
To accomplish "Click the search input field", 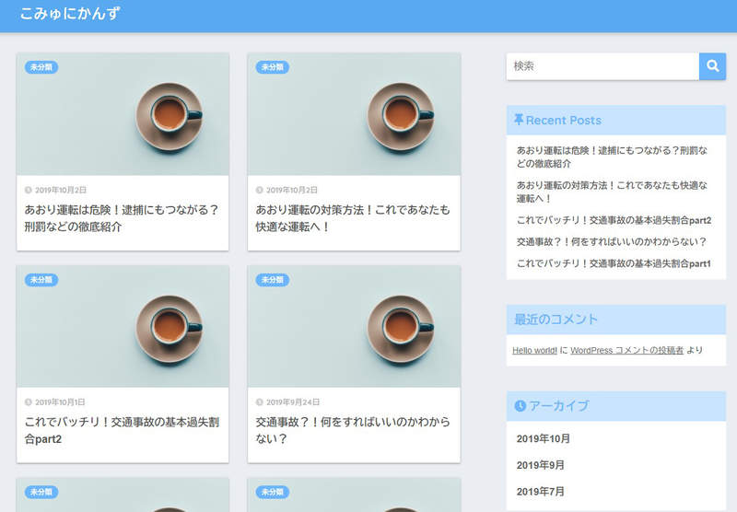I will coord(602,66).
